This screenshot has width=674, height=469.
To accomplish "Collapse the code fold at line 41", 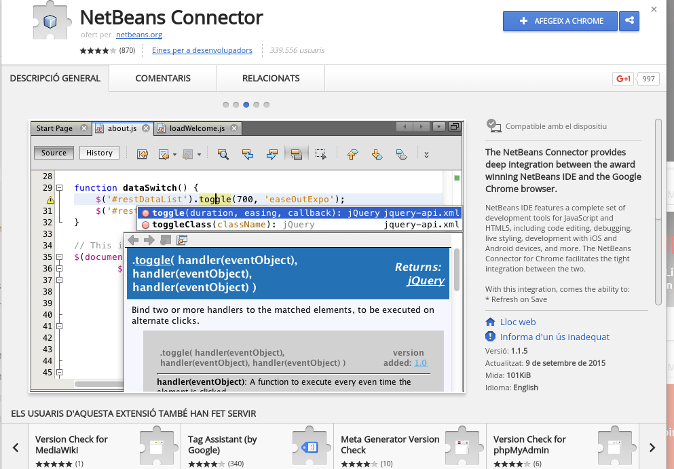I will (x=60, y=326).
